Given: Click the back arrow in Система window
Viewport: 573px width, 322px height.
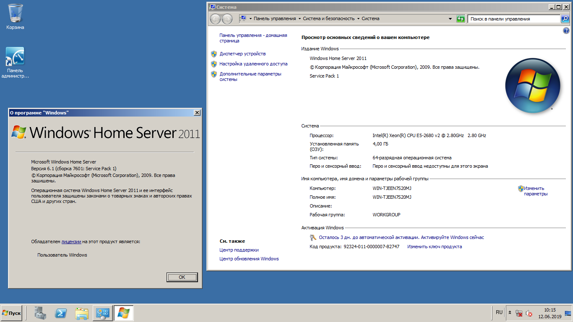Looking at the screenshot, I should (x=215, y=19).
